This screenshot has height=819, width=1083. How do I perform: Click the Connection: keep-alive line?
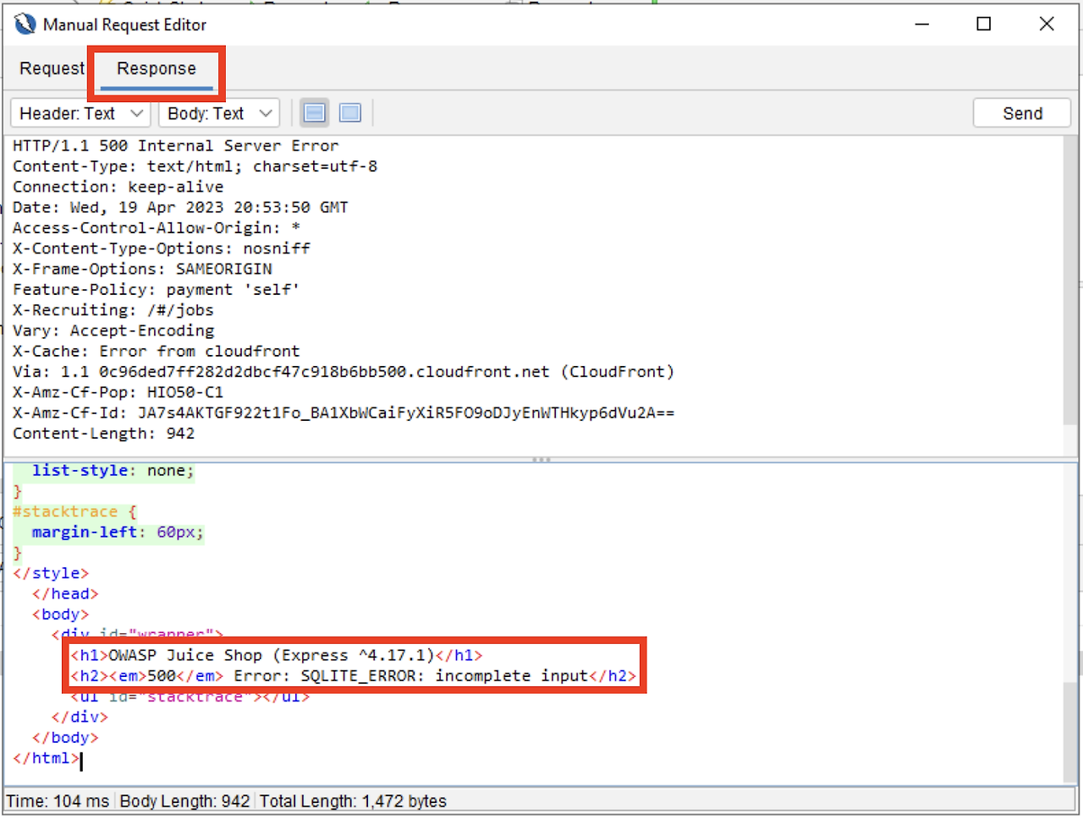(x=118, y=187)
